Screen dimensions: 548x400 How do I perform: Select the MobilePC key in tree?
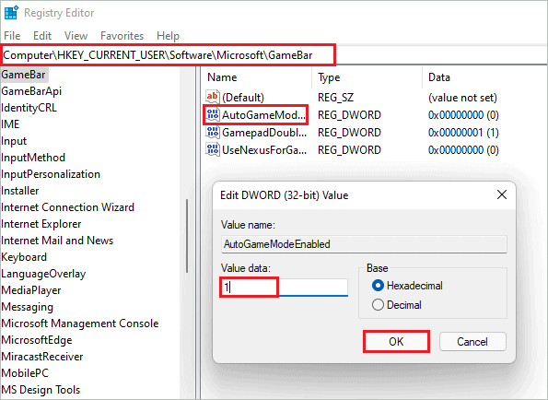pos(25,373)
